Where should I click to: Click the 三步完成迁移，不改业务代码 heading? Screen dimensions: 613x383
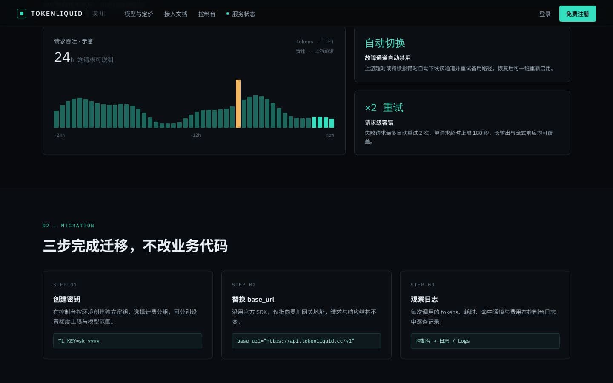135,246
